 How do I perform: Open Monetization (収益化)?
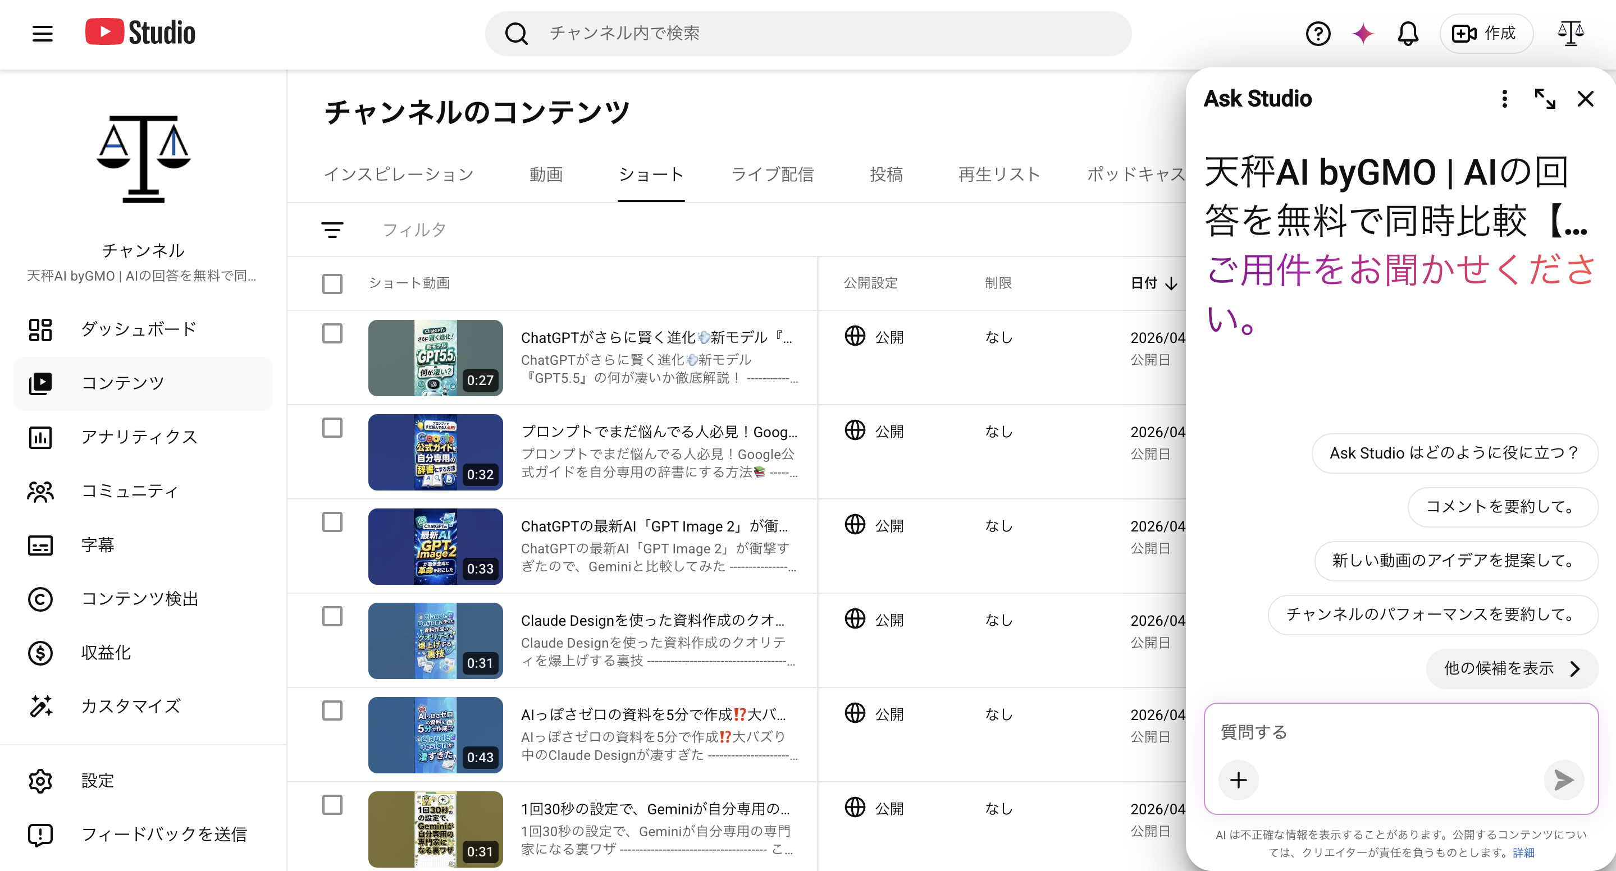[143, 653]
